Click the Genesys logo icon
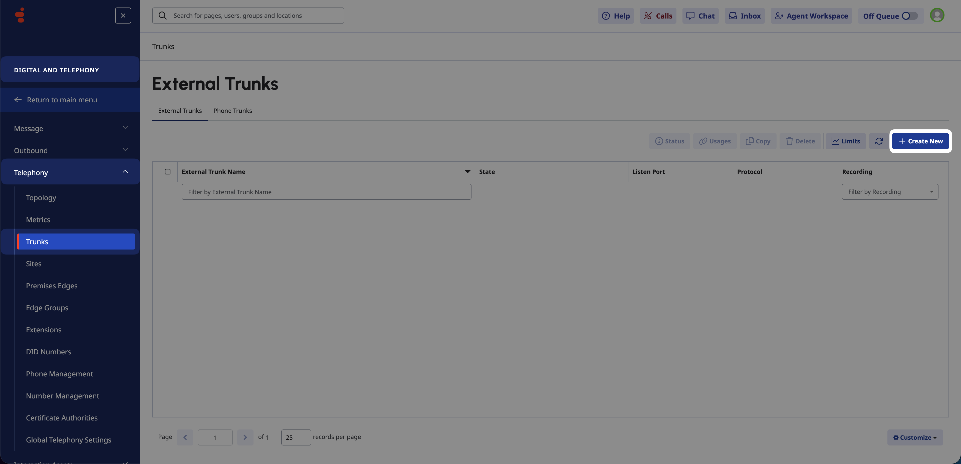The image size is (961, 464). pyautogui.click(x=20, y=15)
